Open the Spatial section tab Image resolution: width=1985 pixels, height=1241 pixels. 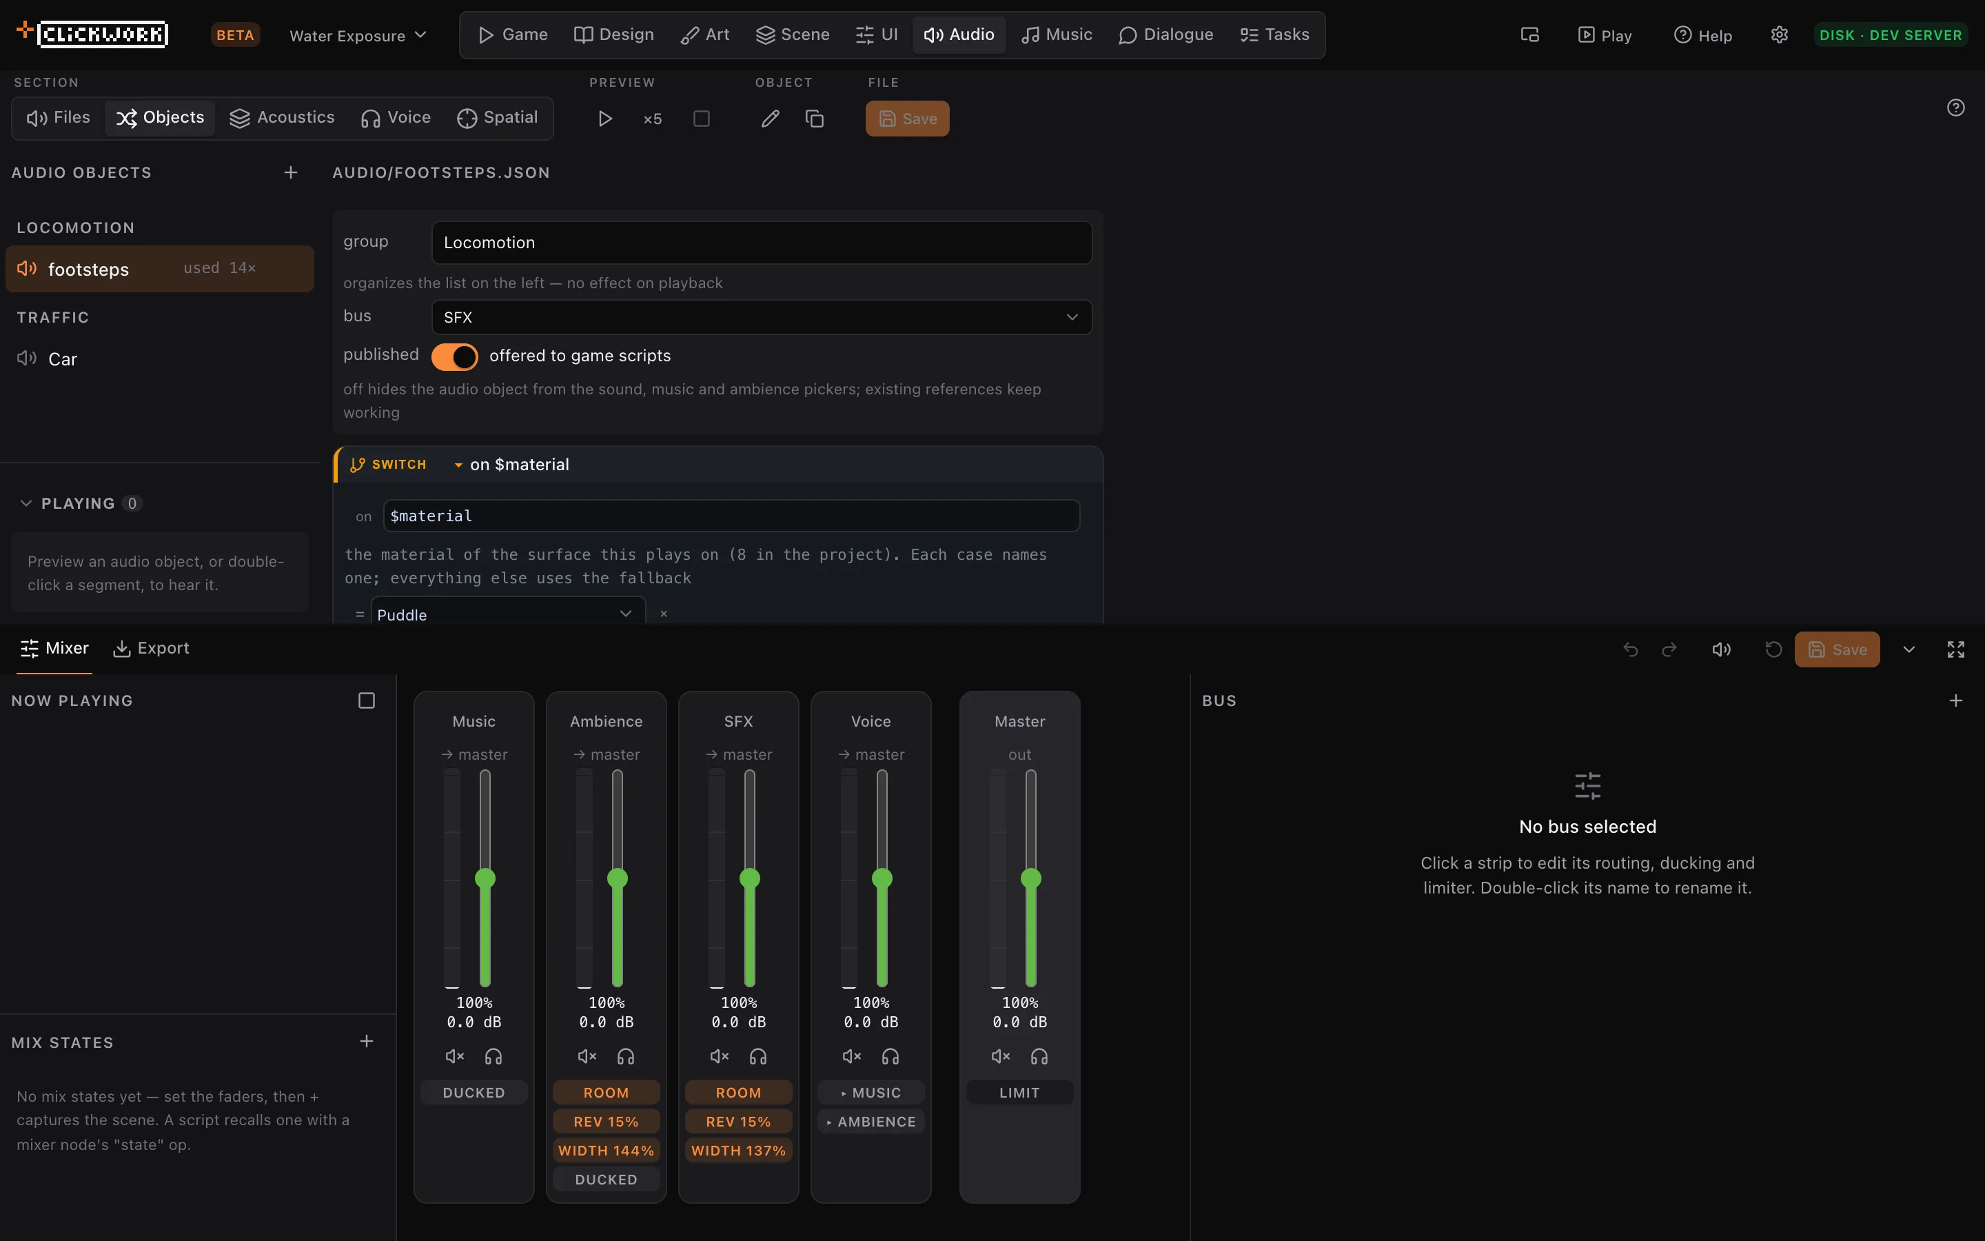point(497,117)
